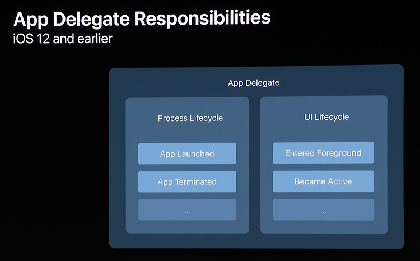Click the App Delegate Responsibilities title
The width and height of the screenshot is (420, 261).
[142, 19]
